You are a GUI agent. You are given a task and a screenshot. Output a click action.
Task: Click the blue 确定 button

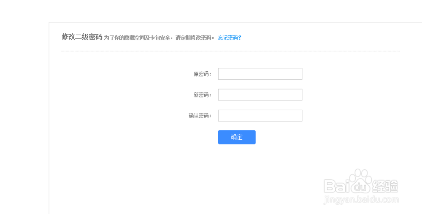coord(237,137)
